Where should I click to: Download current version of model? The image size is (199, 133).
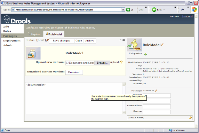pos(74,72)
